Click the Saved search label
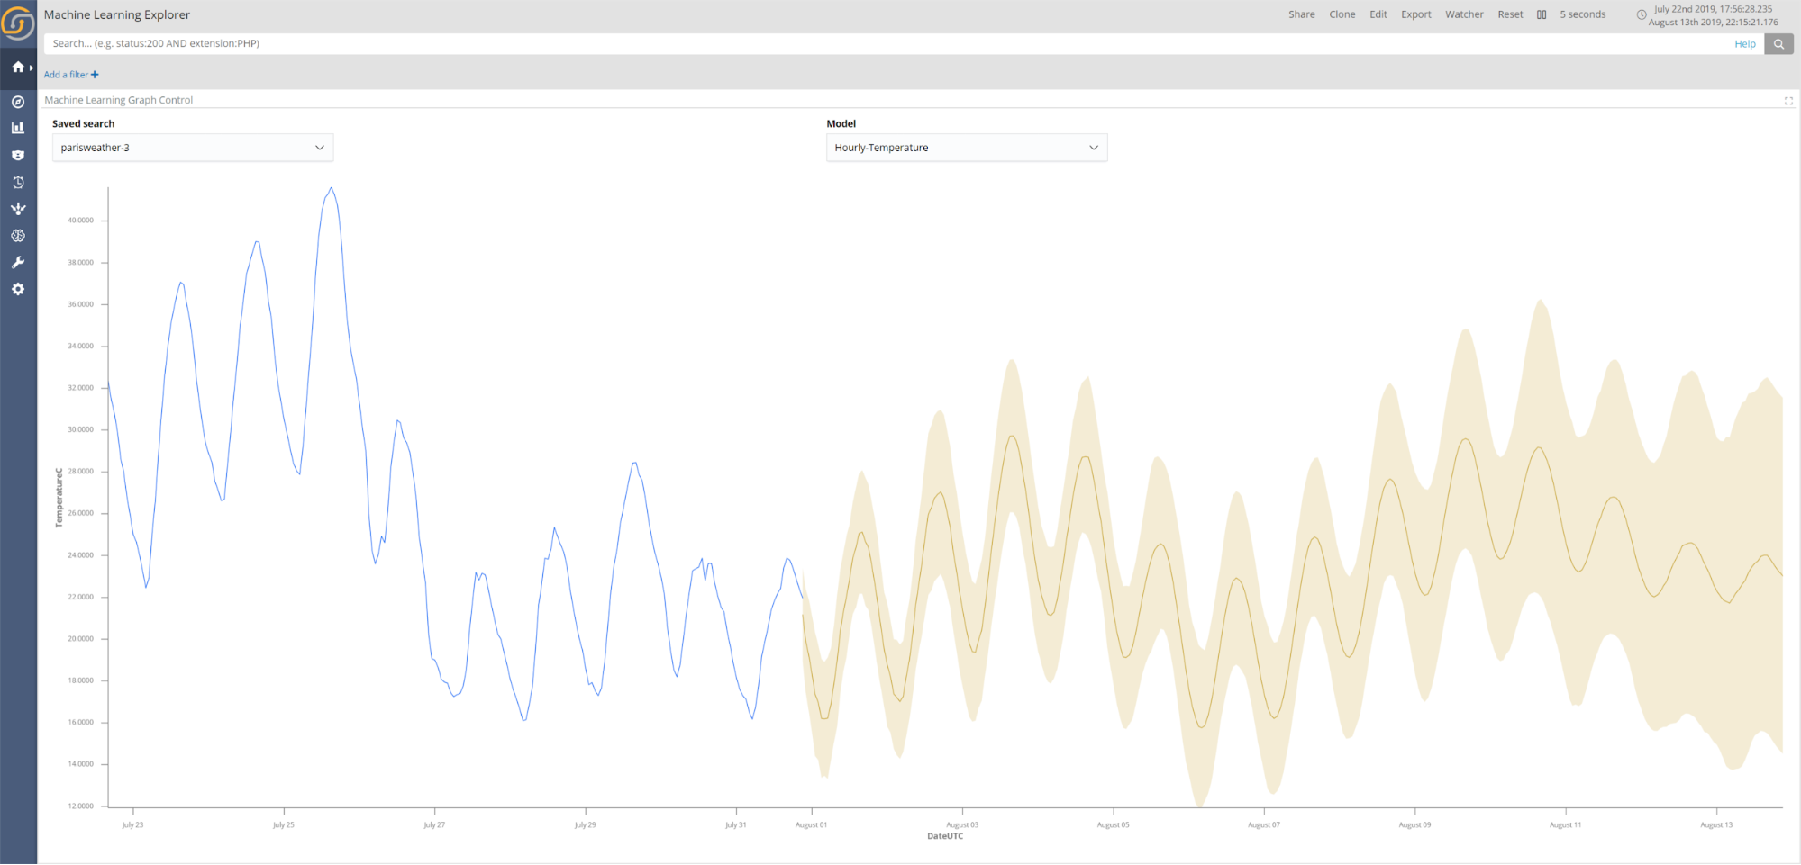Viewport: 1801px width, 865px height. tap(83, 124)
